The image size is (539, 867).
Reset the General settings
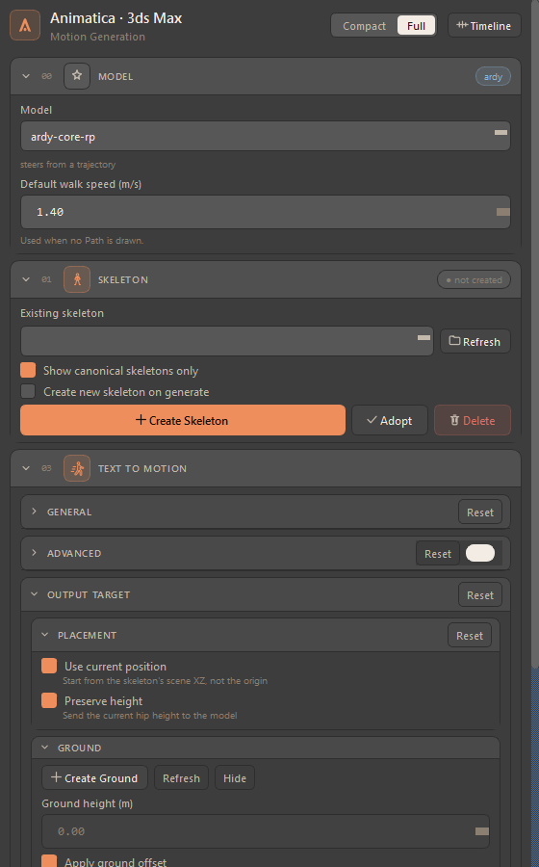coord(480,512)
